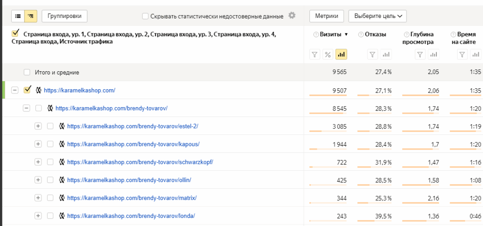Open the Группировки button

click(x=65, y=16)
